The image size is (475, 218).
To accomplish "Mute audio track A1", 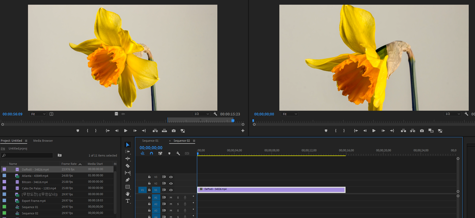I will click(171, 198).
